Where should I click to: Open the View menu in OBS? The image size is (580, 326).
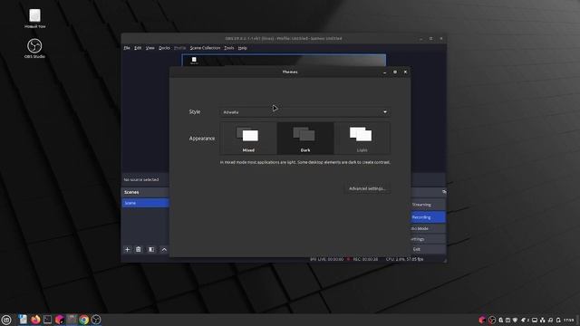(x=150, y=48)
